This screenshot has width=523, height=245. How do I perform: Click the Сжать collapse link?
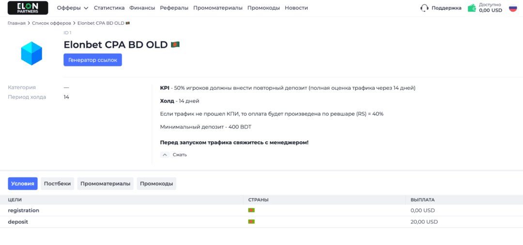pos(180,155)
